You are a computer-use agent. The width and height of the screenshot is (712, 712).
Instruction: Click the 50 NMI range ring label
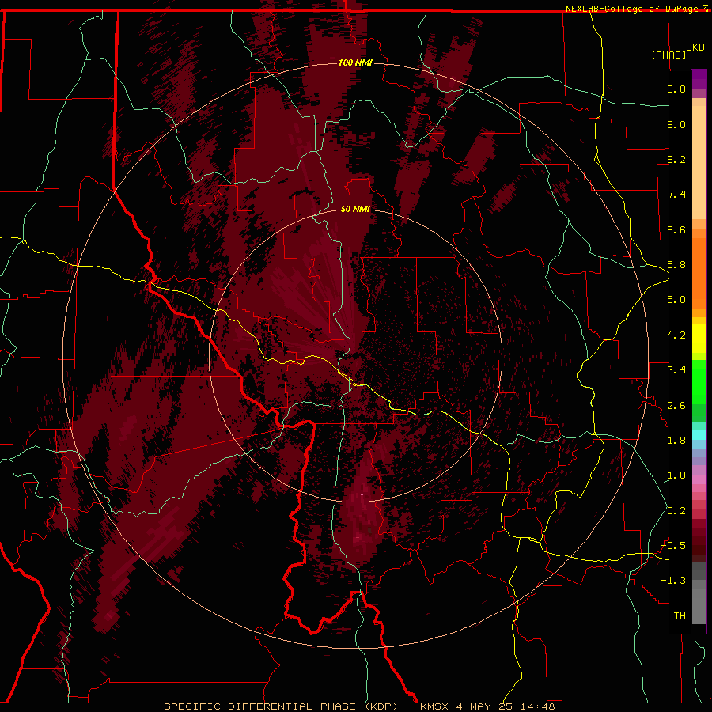(355, 209)
